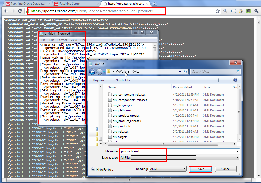Click the folder icon in address path

click(109, 72)
